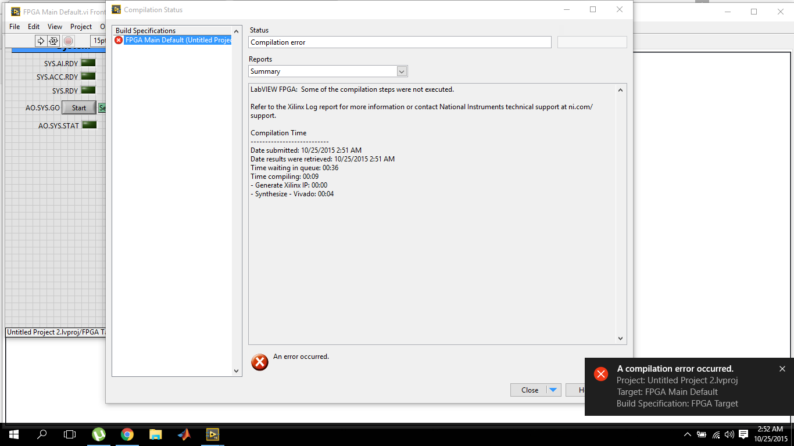
Task: Click the 'Compilation Time' heading in report
Action: (278, 133)
